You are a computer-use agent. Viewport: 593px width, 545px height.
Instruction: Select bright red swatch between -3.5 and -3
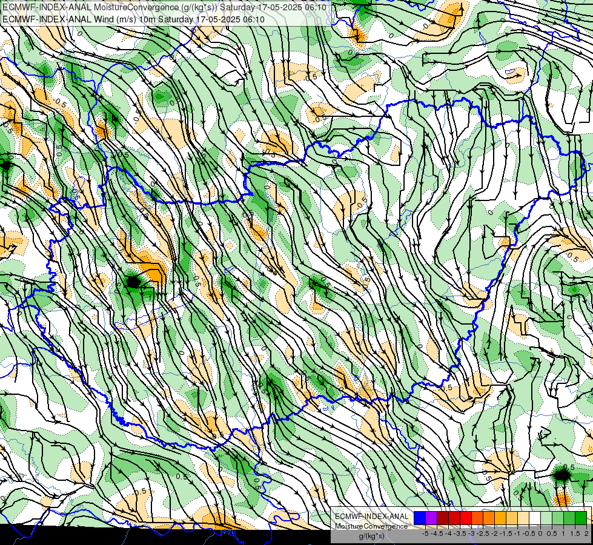[466, 518]
